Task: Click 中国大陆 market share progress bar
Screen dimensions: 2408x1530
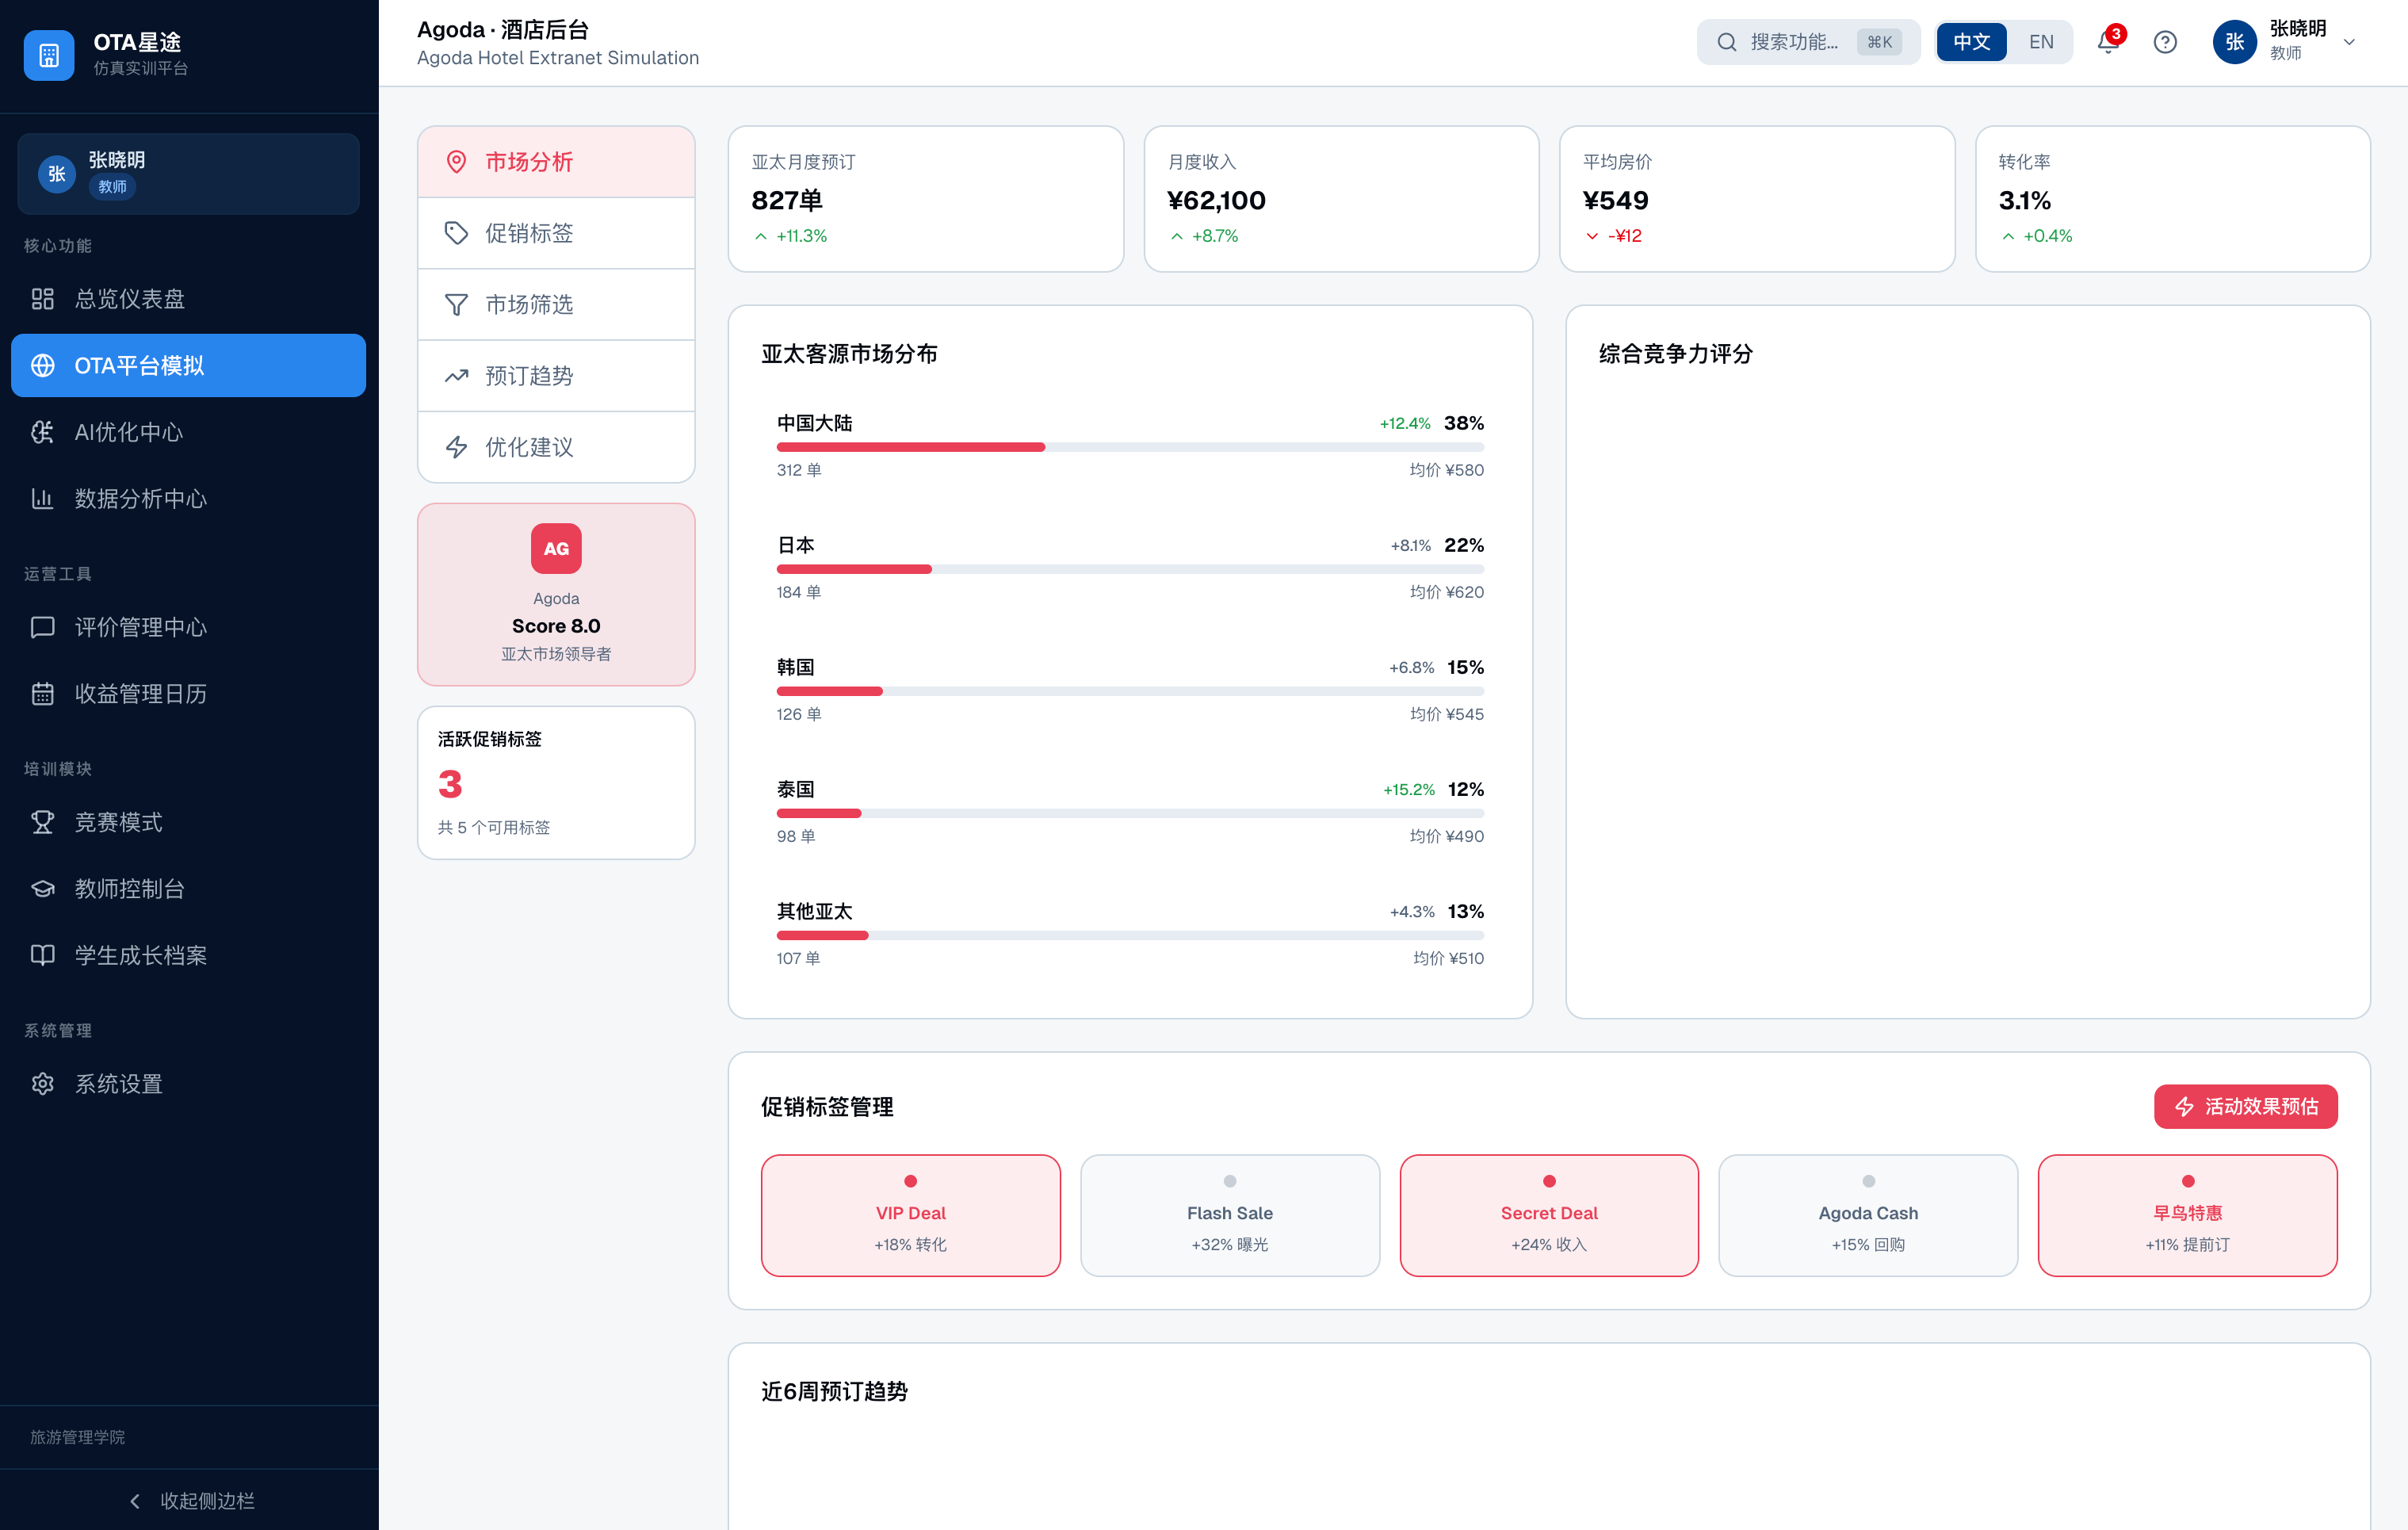Action: point(1129,447)
